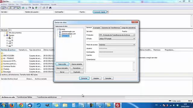
Task: Switch to the Avanzado tab
Action: tap(96, 28)
